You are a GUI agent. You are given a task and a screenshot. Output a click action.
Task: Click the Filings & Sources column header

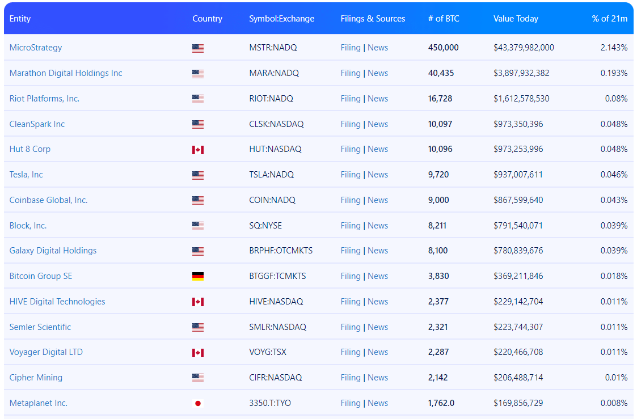click(373, 19)
